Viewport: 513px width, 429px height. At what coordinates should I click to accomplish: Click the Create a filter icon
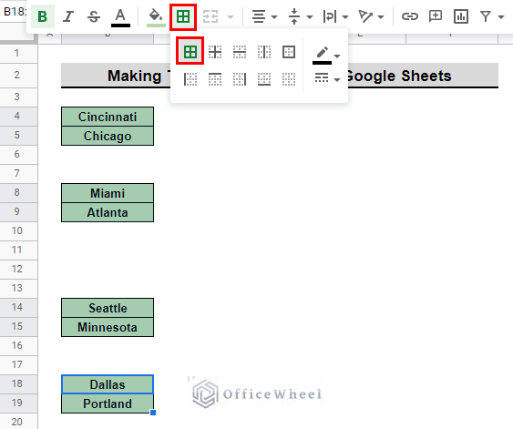click(486, 16)
